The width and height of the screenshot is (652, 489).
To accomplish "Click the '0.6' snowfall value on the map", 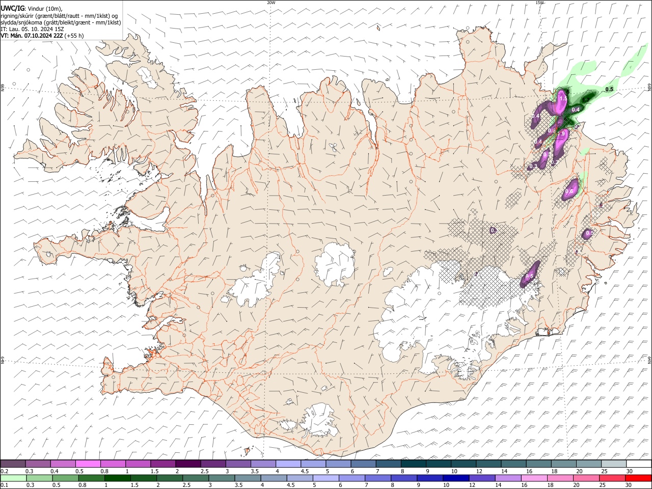I will click(569, 192).
